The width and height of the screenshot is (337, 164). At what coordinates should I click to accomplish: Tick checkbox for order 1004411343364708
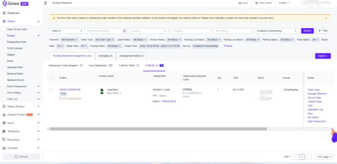[x=51, y=90]
